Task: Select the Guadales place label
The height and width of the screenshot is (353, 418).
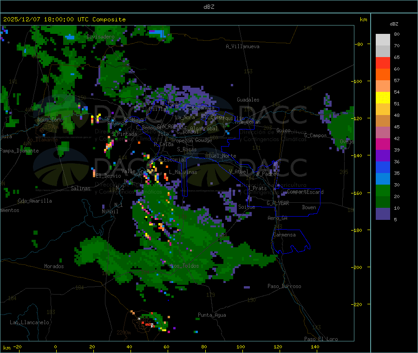Action: click(x=248, y=100)
